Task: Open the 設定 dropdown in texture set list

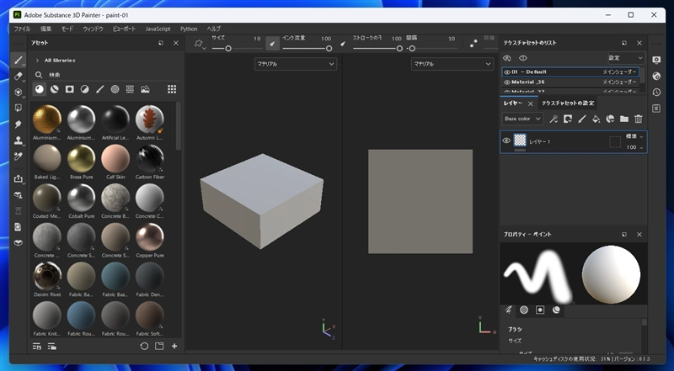Action: coord(626,58)
